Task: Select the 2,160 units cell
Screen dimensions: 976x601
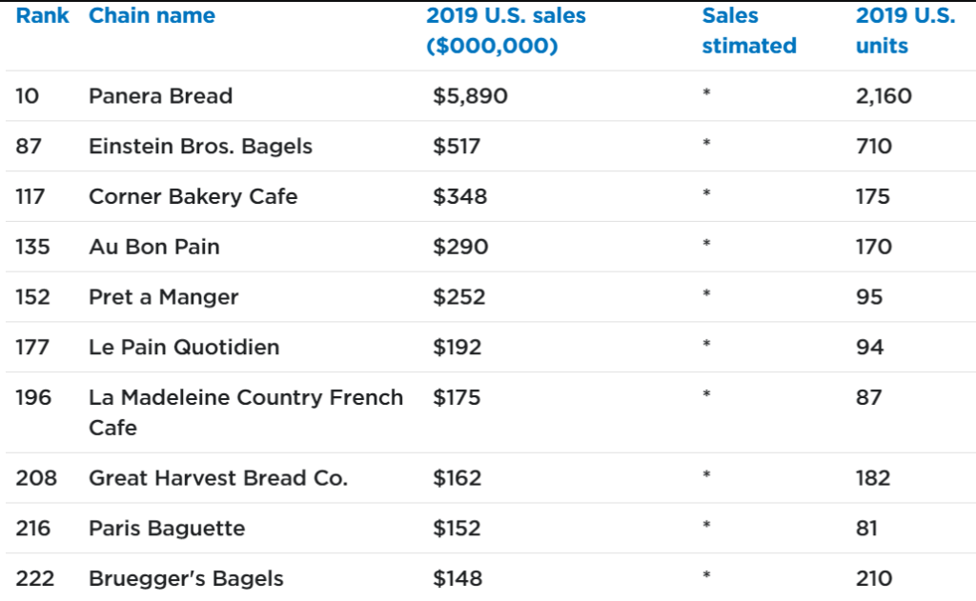Action: (884, 96)
